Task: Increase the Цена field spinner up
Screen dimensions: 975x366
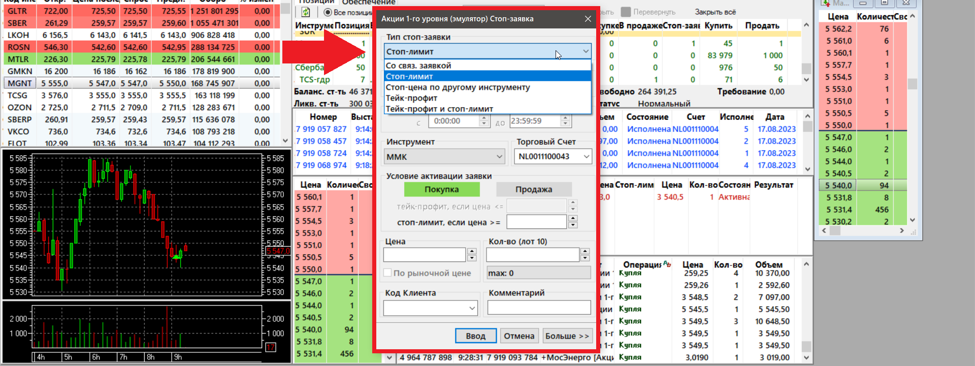Action: click(x=472, y=251)
